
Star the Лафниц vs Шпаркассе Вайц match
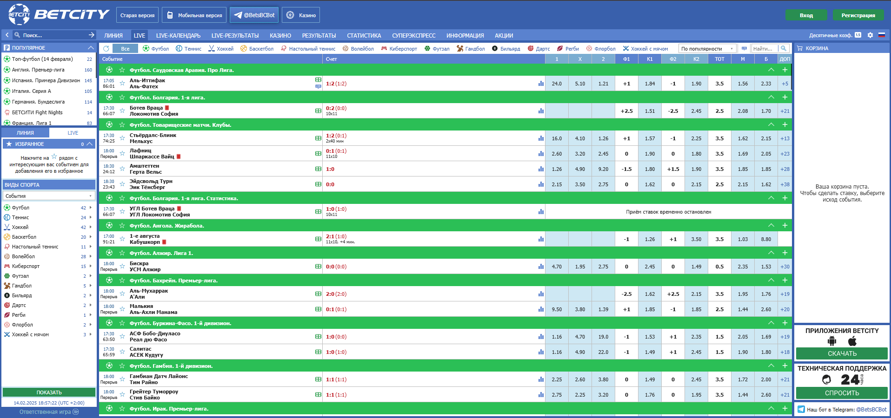click(122, 154)
